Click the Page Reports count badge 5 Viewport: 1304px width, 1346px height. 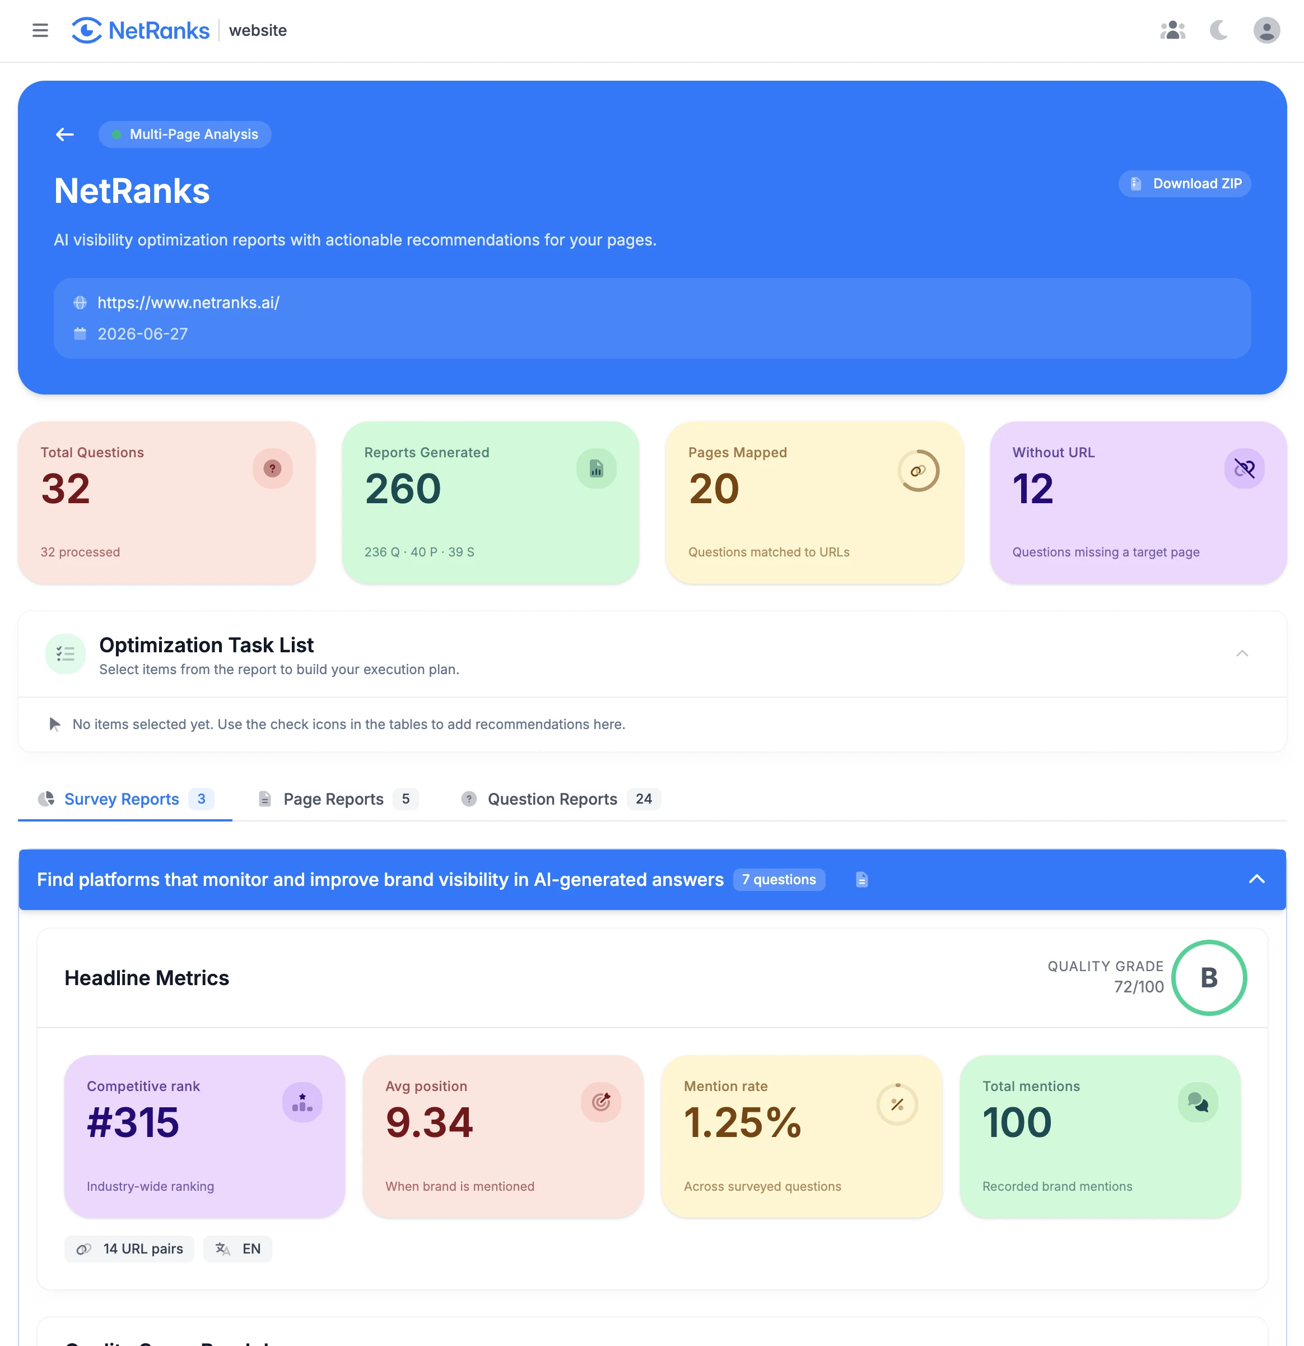[x=406, y=799]
